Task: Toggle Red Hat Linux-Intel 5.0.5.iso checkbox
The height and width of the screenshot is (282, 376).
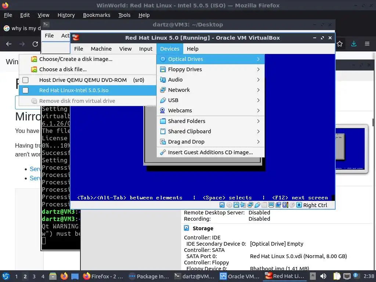Action: pos(25,90)
